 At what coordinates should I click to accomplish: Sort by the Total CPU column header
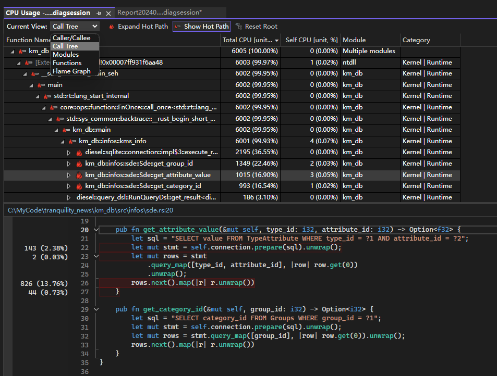pos(248,40)
